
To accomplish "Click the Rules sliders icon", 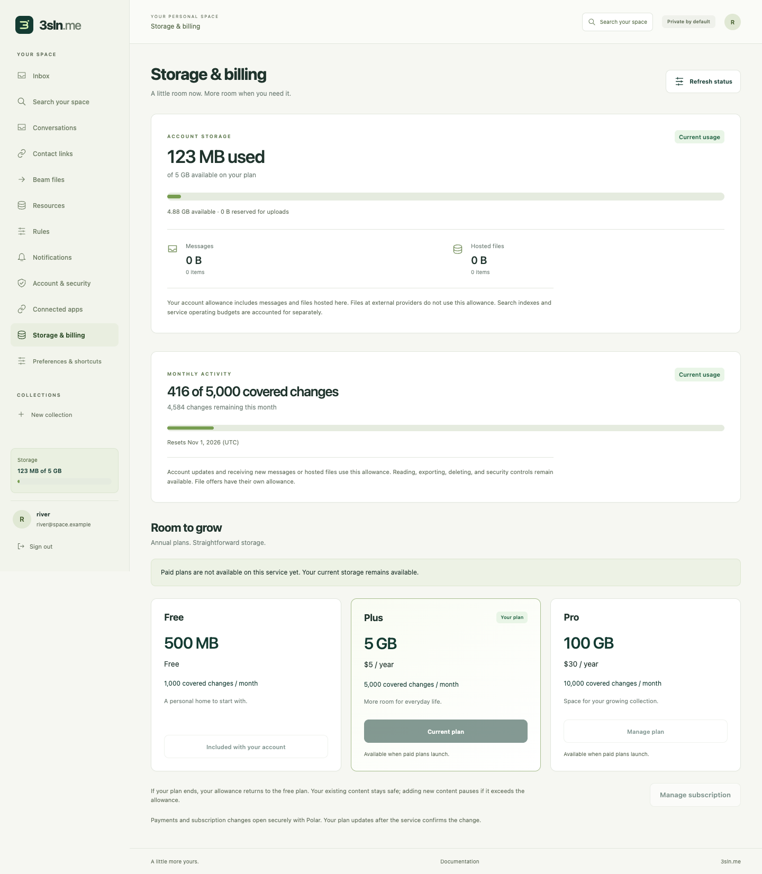I will click(x=22, y=231).
